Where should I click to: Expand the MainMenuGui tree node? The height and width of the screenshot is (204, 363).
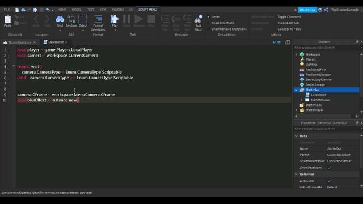pos(301,100)
